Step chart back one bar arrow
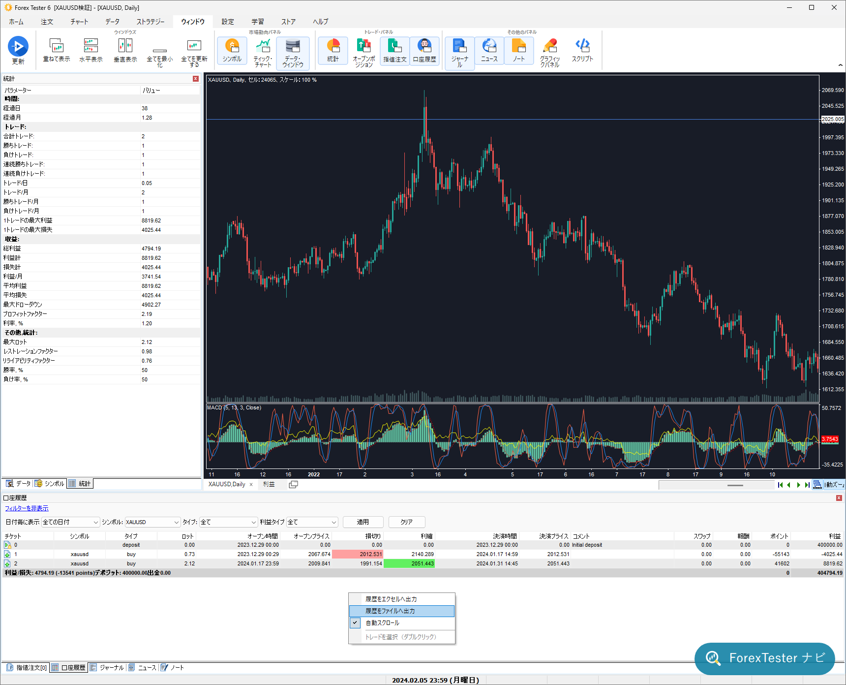Image resolution: width=846 pixels, height=685 pixels. pos(789,485)
